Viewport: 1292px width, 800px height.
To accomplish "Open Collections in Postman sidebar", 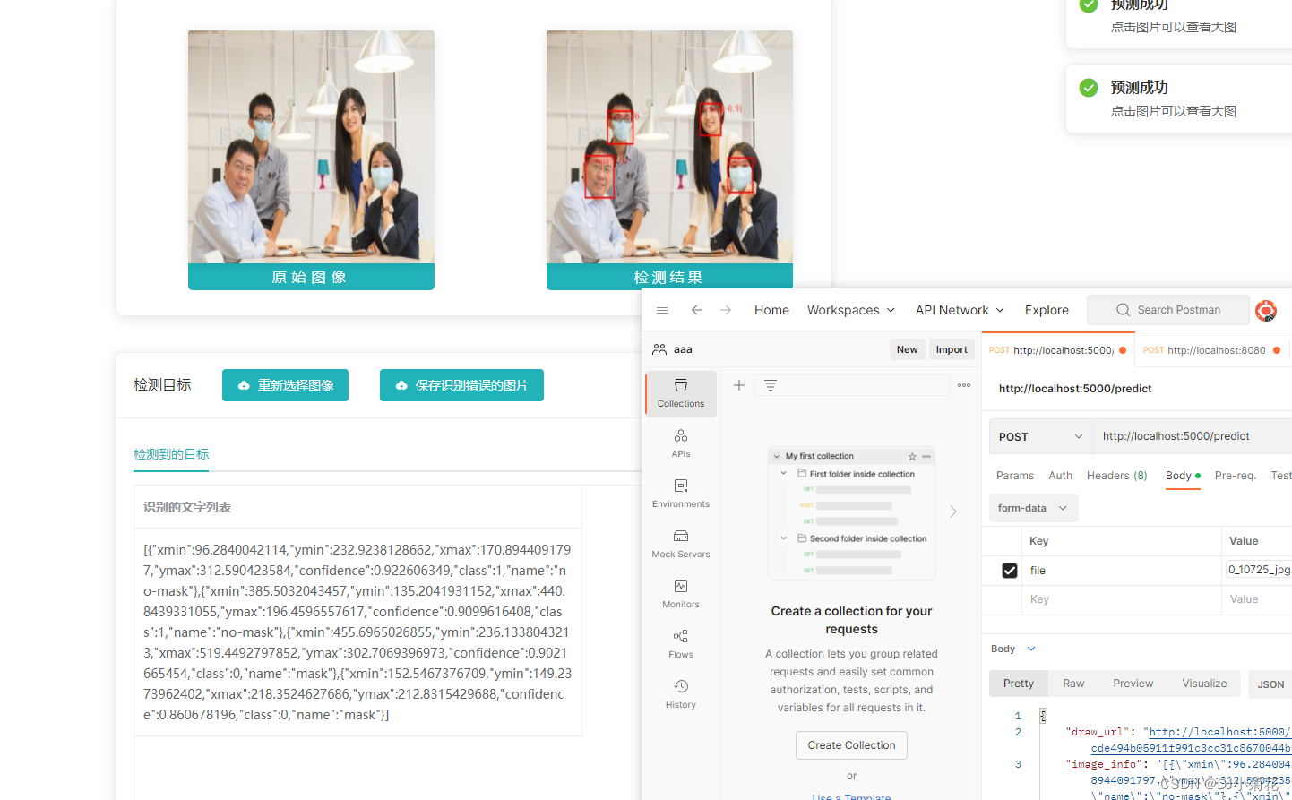I will (x=681, y=393).
